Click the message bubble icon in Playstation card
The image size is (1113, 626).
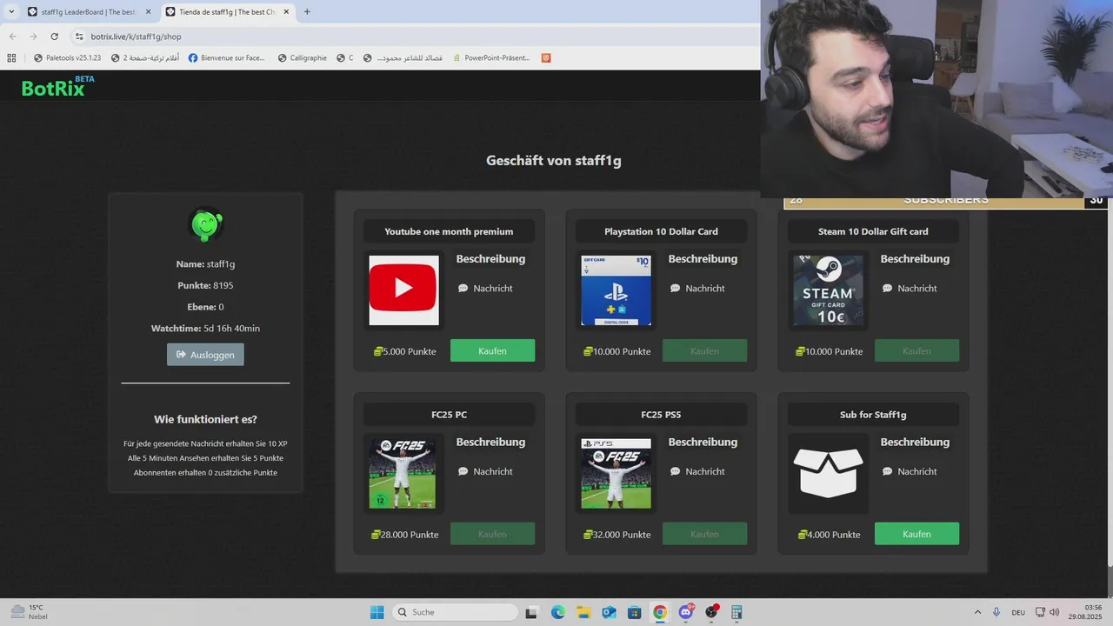point(675,288)
